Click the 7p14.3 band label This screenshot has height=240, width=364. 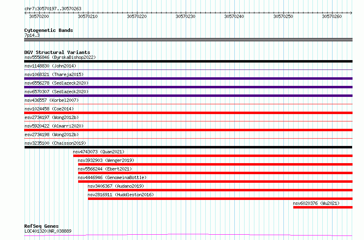[32, 35]
